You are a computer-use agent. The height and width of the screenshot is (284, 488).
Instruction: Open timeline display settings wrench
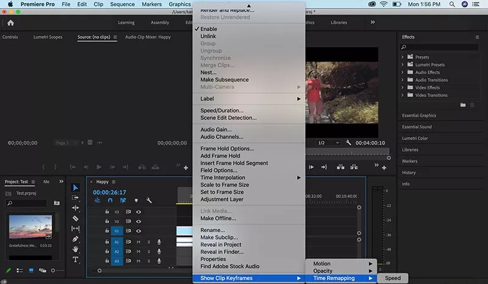(x=149, y=200)
